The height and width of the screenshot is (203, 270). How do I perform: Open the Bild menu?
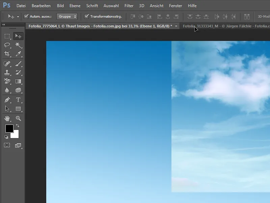click(60, 6)
